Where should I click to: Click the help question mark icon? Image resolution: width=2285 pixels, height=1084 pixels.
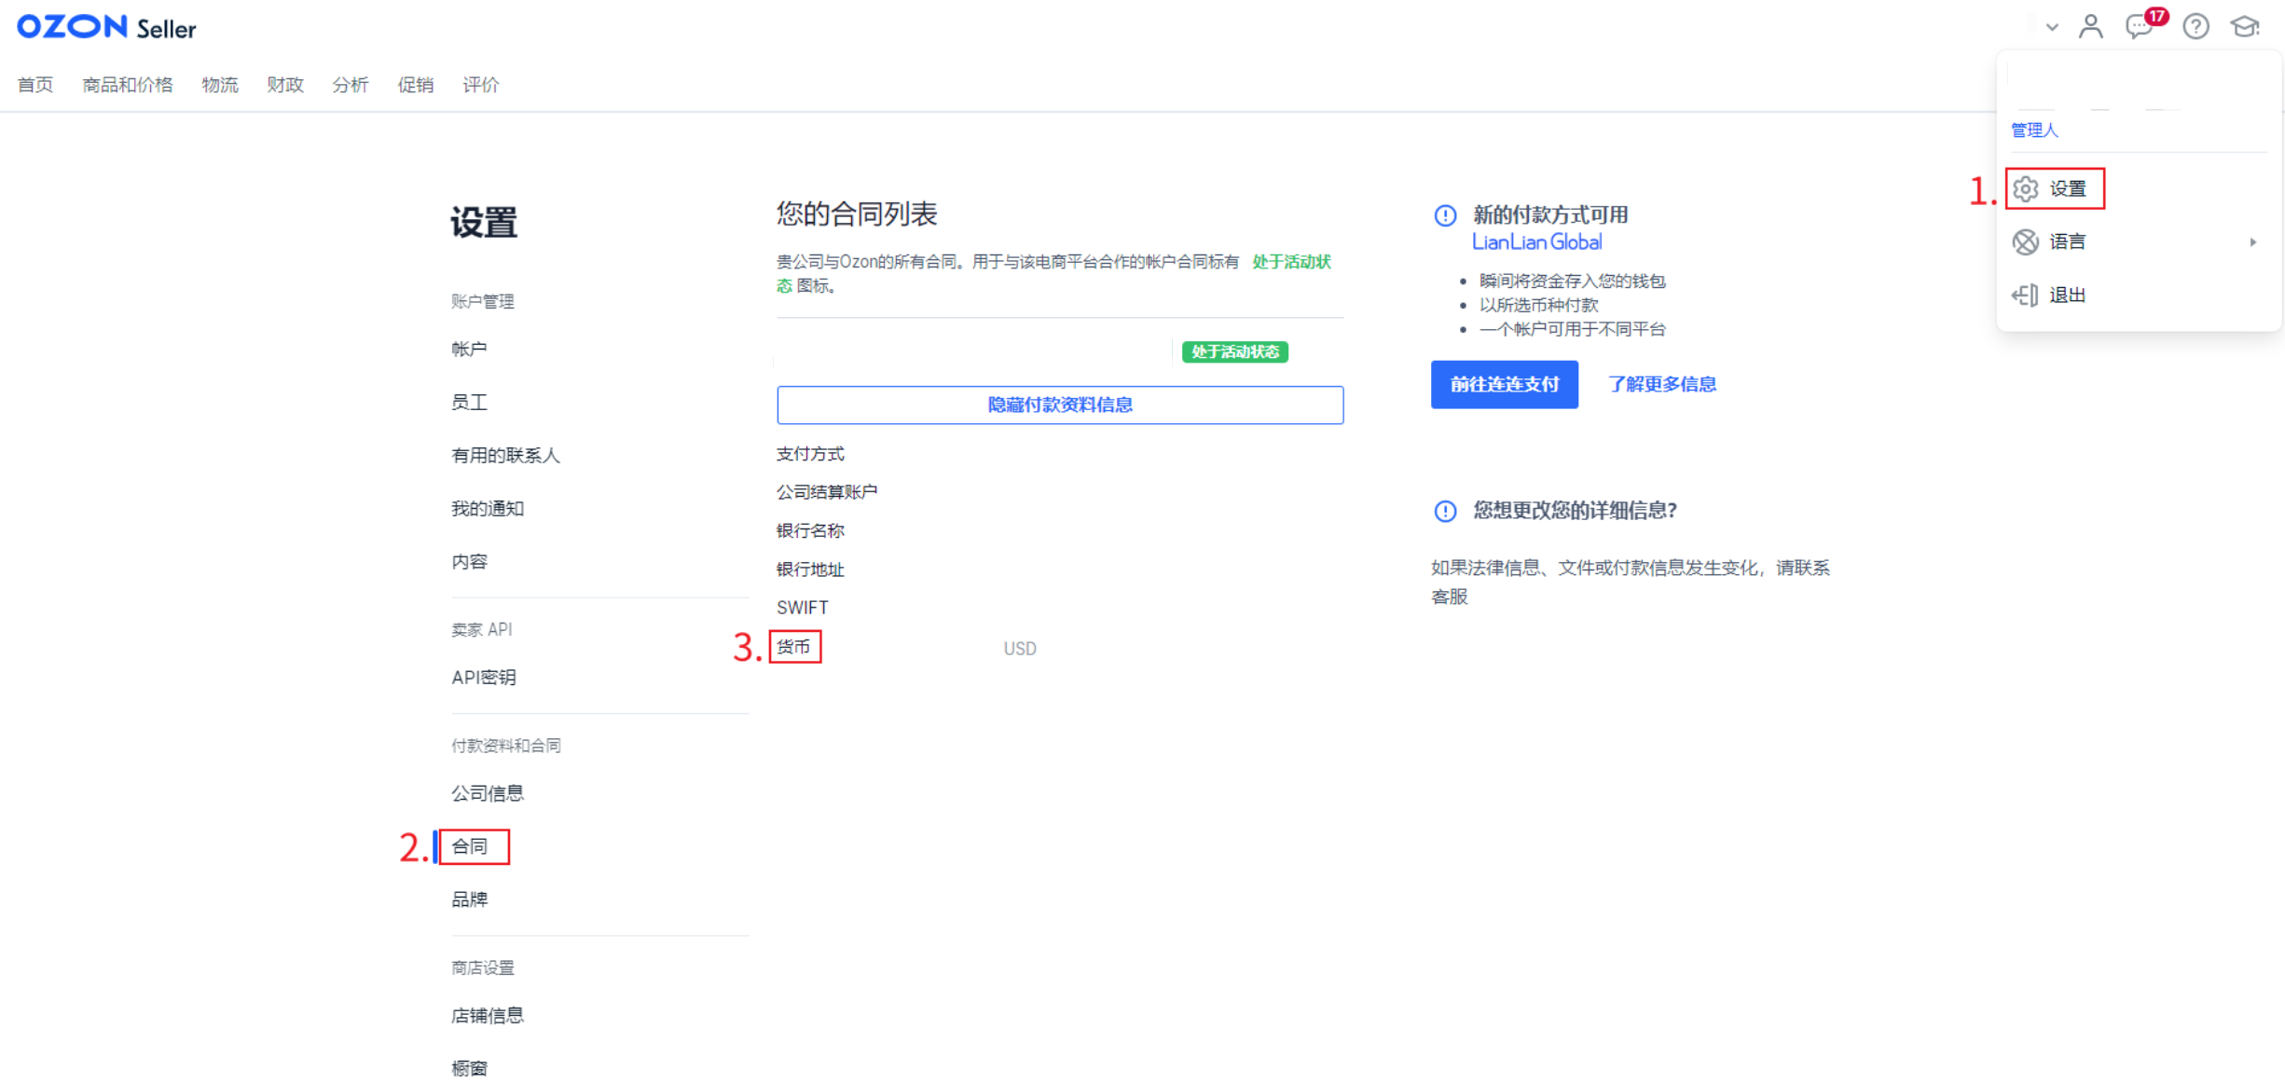[x=2196, y=26]
